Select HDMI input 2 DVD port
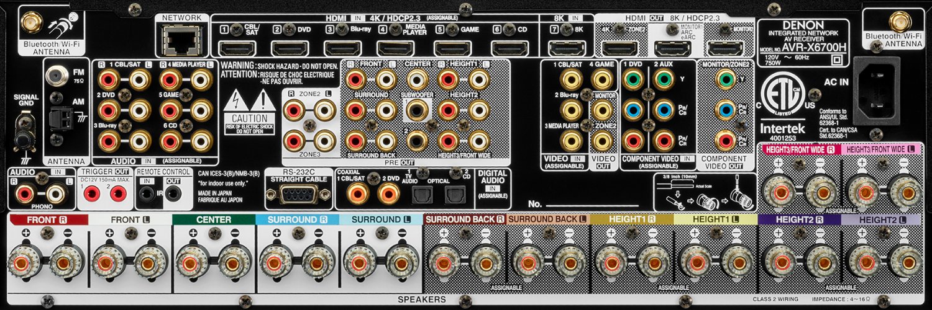 (291, 48)
